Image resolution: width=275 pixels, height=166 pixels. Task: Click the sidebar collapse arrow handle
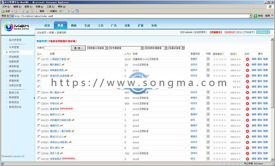pos(34,98)
